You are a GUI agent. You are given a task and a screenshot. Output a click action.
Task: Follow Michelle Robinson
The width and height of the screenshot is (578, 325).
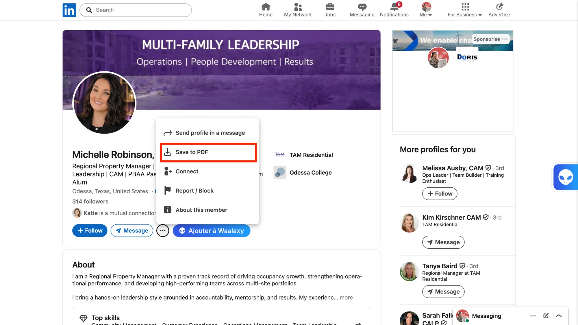tap(90, 231)
